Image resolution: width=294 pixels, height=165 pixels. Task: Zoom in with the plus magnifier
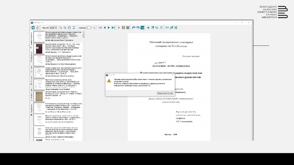click(x=65, y=28)
